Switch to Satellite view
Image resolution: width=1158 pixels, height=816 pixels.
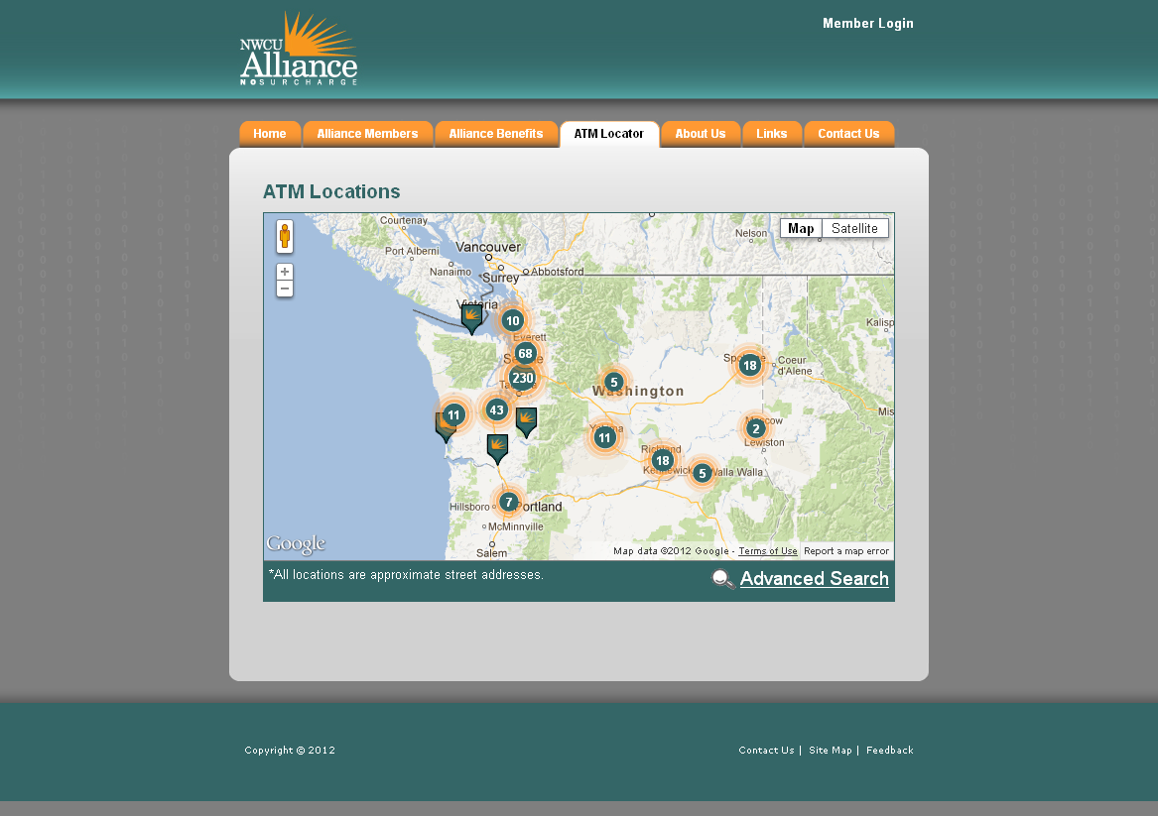(854, 228)
